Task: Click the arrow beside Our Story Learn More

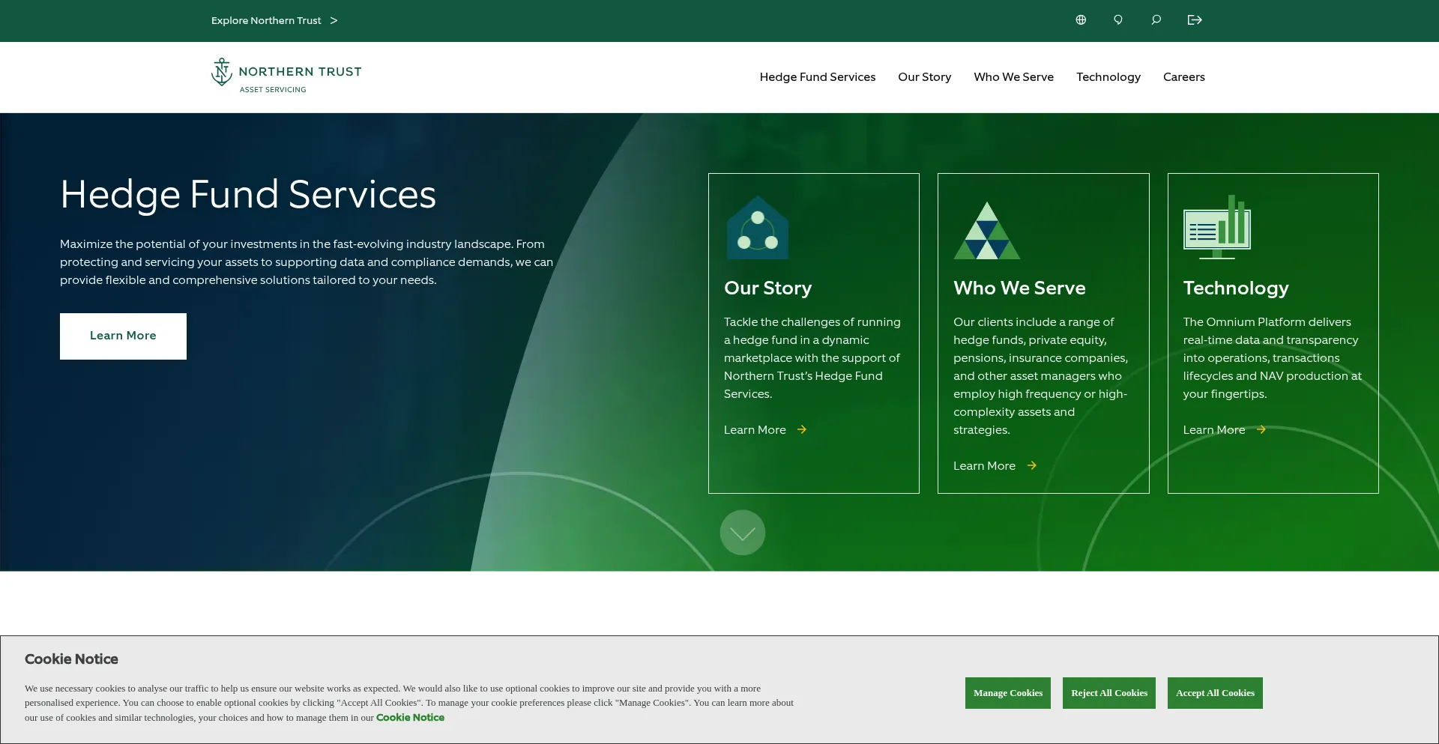Action: [802, 429]
